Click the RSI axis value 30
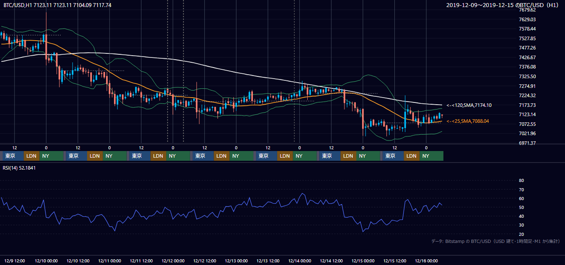This screenshot has height=265, width=565. point(521,225)
